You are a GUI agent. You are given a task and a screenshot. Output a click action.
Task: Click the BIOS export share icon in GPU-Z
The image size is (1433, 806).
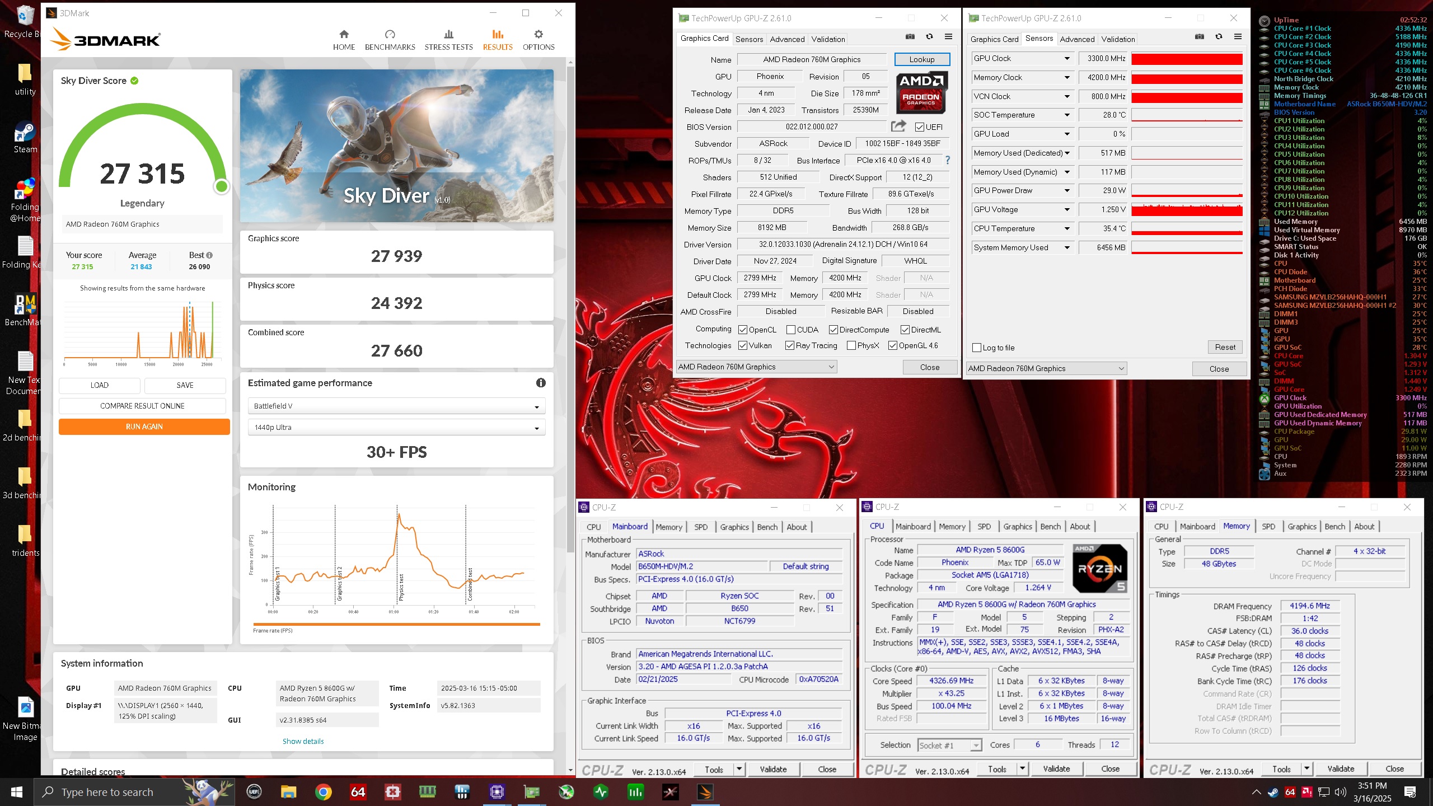tap(898, 126)
